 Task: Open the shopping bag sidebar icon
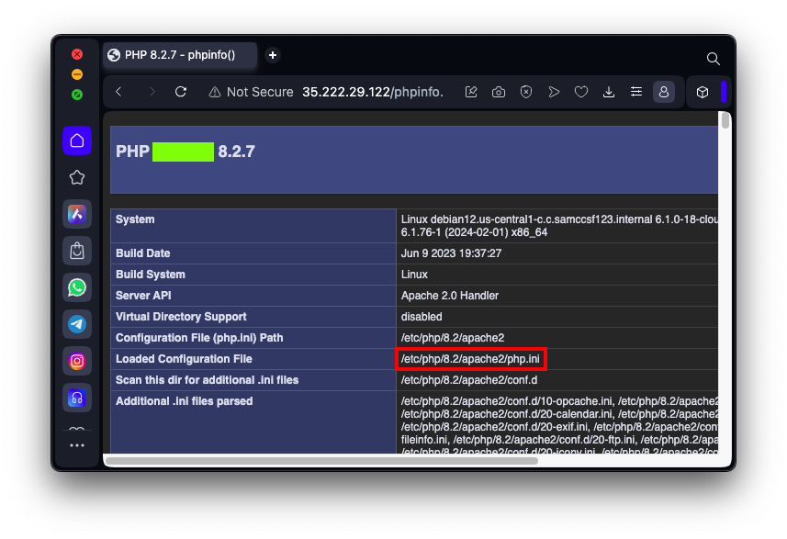click(77, 251)
